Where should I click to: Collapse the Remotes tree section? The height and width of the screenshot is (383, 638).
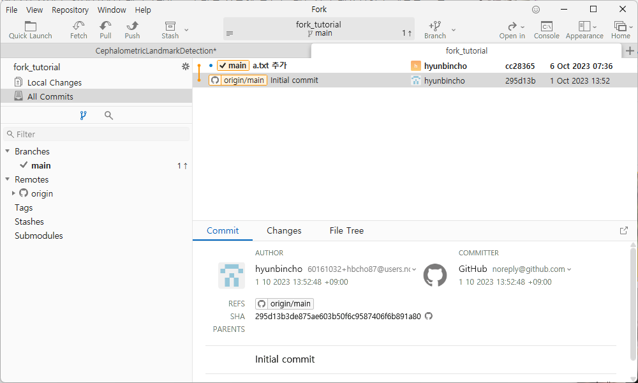coord(7,179)
